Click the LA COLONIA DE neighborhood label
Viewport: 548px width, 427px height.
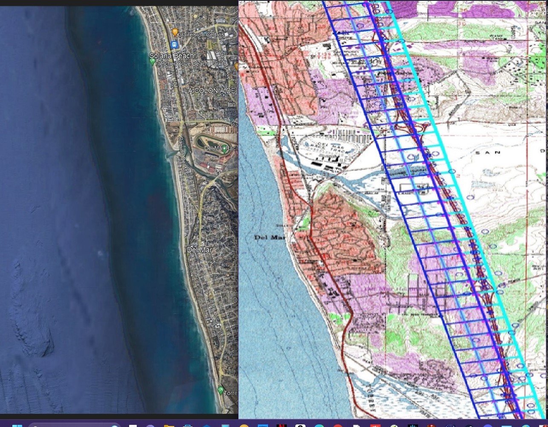tap(210, 91)
